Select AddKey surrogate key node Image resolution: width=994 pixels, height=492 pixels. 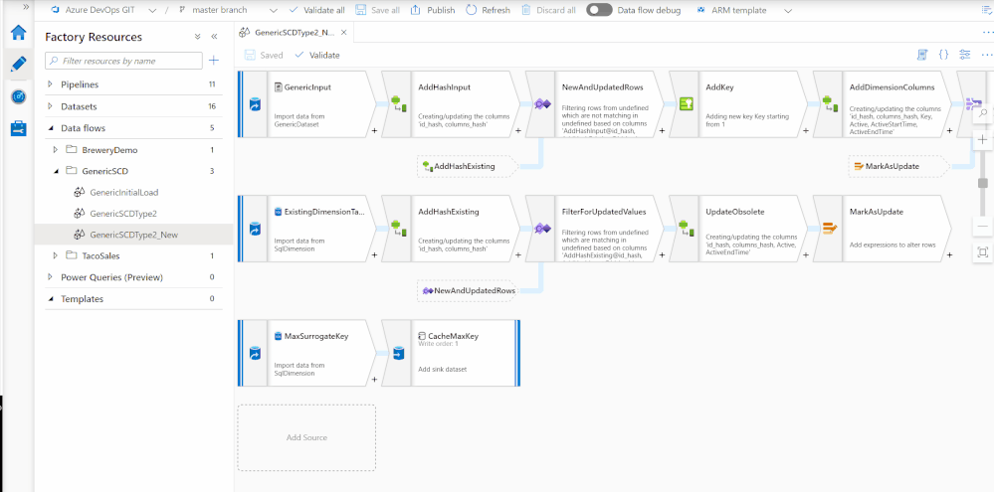tap(738, 103)
